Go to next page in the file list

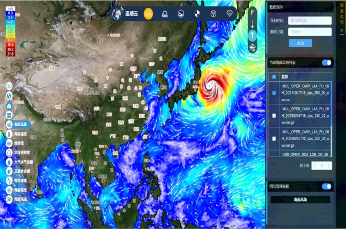(x=329, y=165)
